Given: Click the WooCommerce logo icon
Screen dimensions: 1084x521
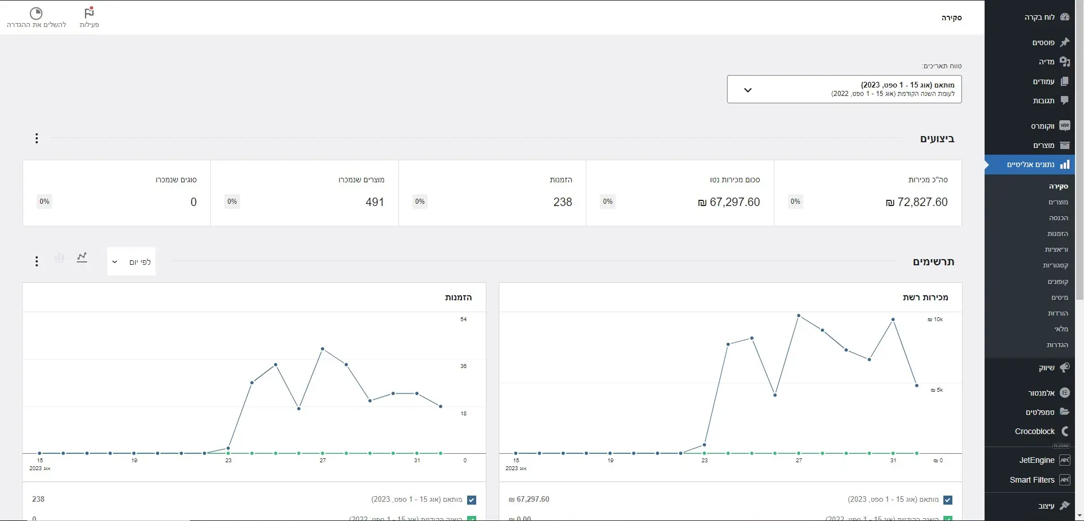Looking at the screenshot, I should (1065, 125).
